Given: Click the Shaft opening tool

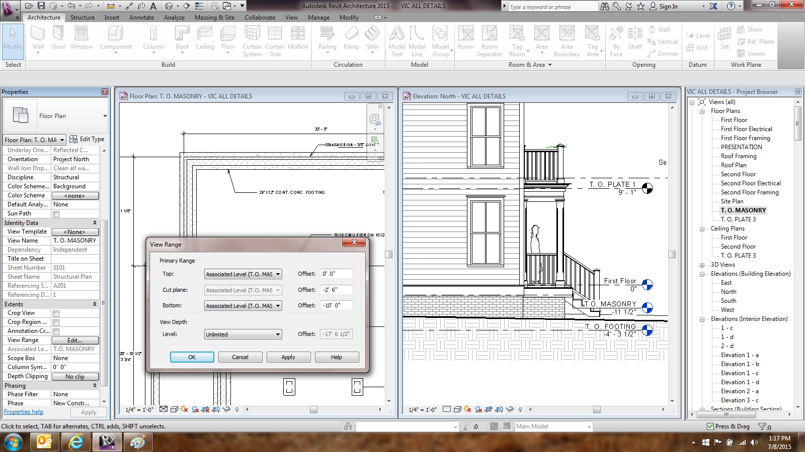Looking at the screenshot, I should point(635,38).
